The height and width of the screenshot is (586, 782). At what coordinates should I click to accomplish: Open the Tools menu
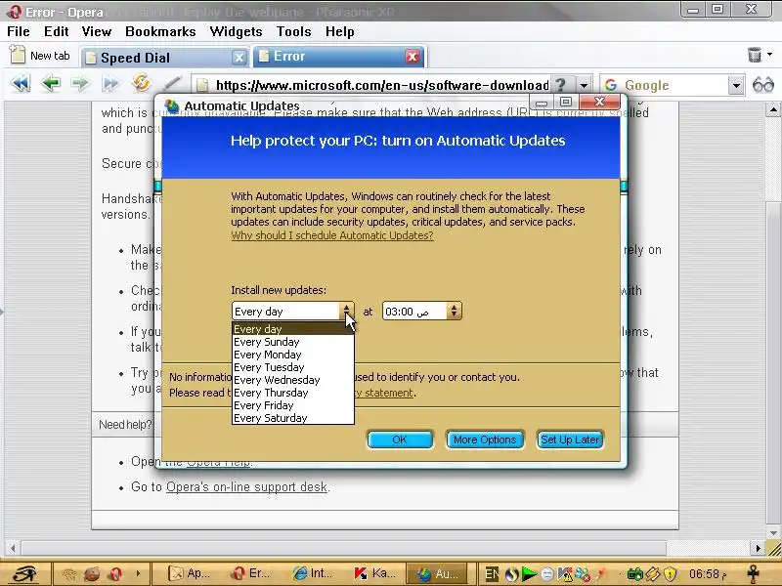(294, 31)
